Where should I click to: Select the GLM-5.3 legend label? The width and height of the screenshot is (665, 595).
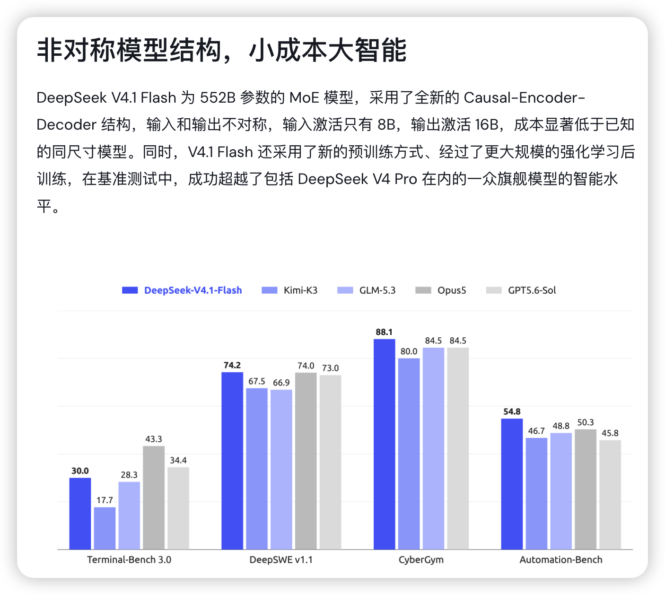pos(377,290)
